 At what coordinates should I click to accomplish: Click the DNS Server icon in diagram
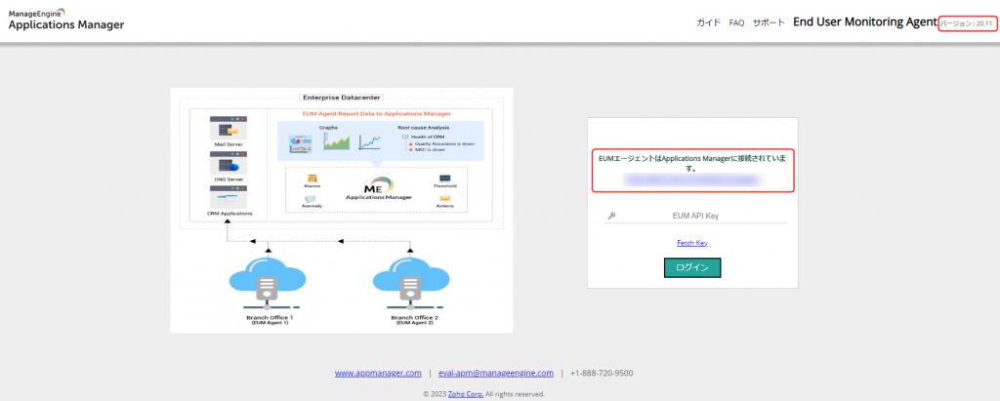coord(229,163)
